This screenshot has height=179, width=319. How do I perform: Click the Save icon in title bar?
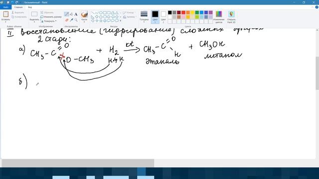pos(8,2)
